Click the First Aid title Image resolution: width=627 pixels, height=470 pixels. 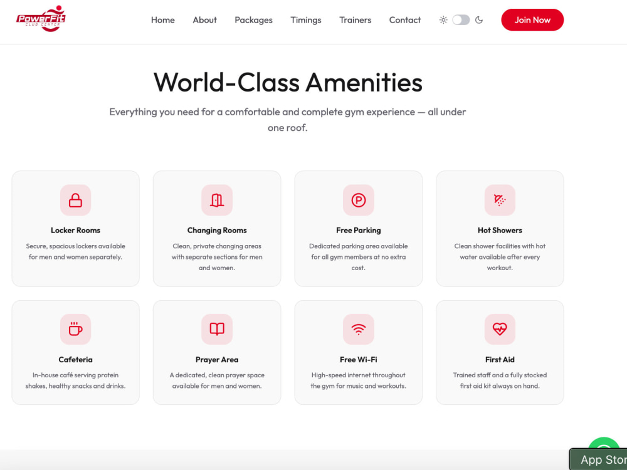click(x=500, y=360)
